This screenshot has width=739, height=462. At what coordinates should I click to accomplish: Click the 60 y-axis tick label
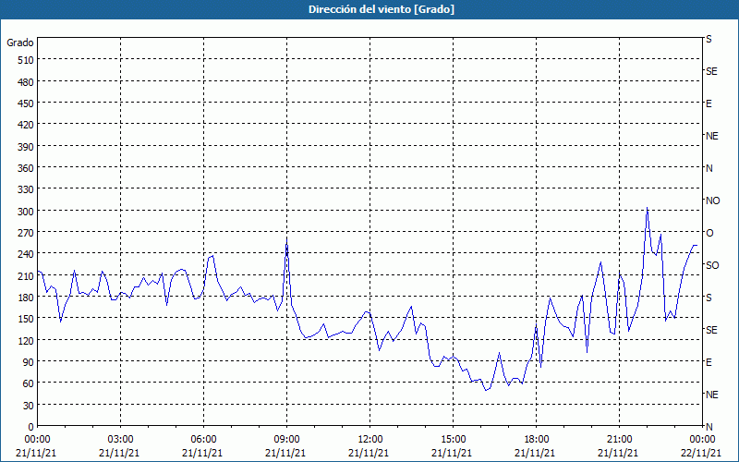point(29,383)
